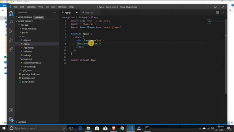Viewport: 234px width, 132px height.
Task: Open the Accounts menu icon
Action: (11, 110)
